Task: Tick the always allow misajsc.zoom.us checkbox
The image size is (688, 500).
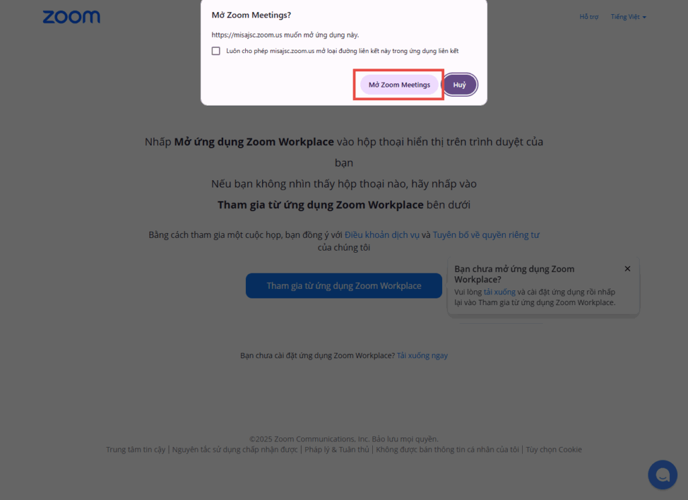Action: click(x=216, y=51)
